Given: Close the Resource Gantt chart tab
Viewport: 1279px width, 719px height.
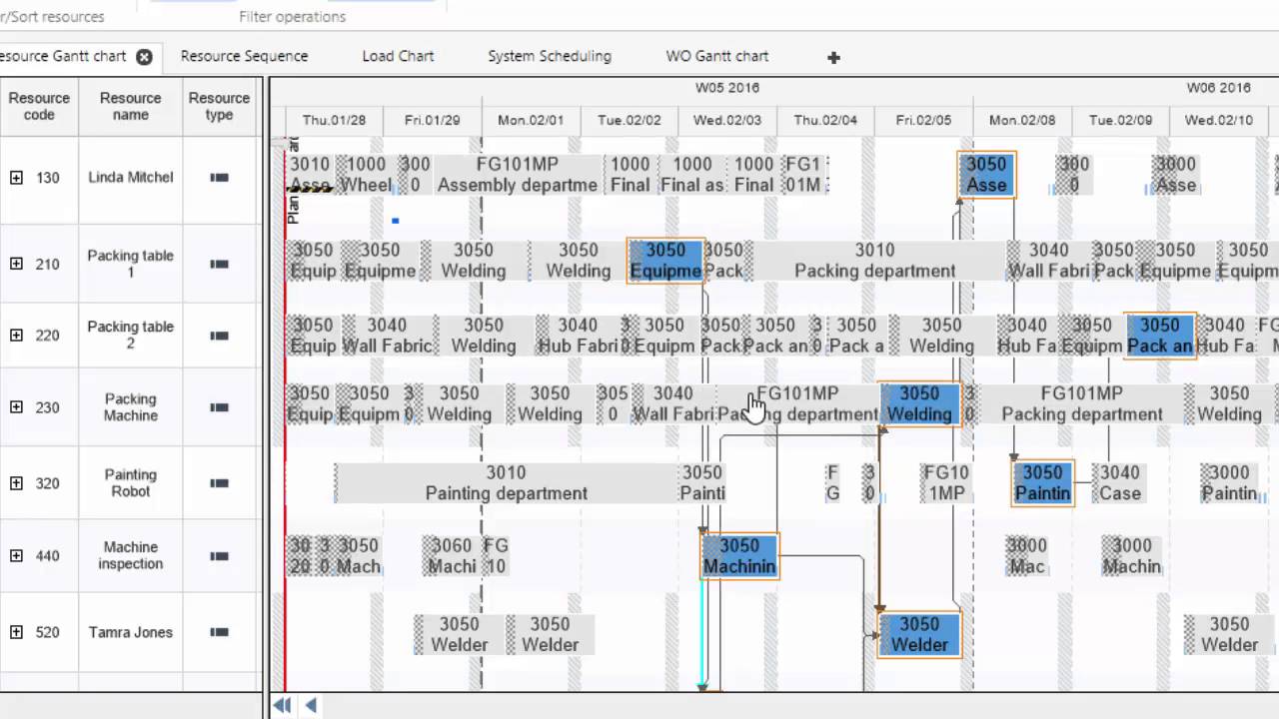Looking at the screenshot, I should pos(144,57).
